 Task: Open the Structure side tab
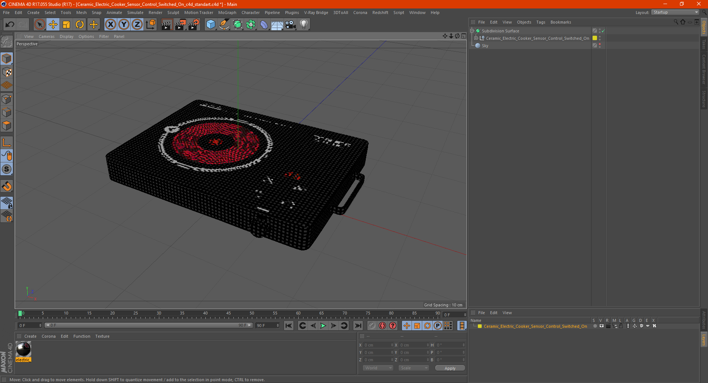704,99
